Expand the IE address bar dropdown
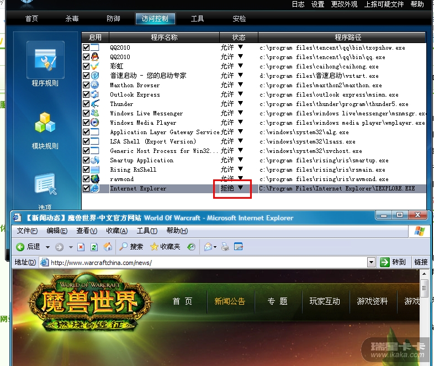This screenshot has height=366, width=434. (371, 262)
